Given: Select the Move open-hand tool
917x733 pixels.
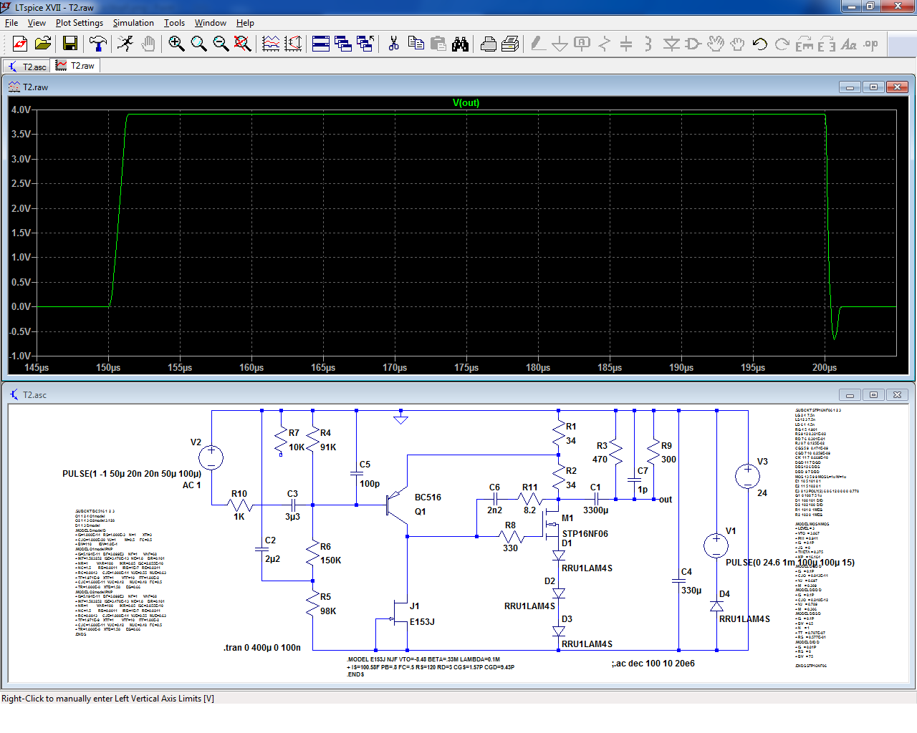Looking at the screenshot, I should click(716, 44).
